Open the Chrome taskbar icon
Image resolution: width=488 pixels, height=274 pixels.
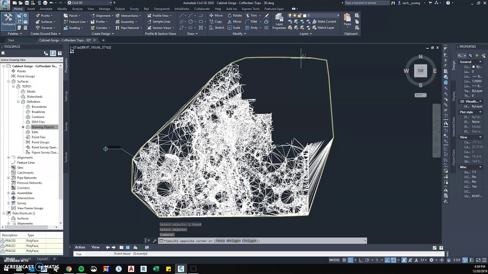click(69, 269)
